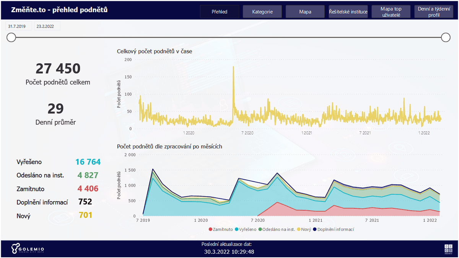The width and height of the screenshot is (459, 258).
Task: Click the cyan Vyřešeno legend marker
Action: (237, 229)
